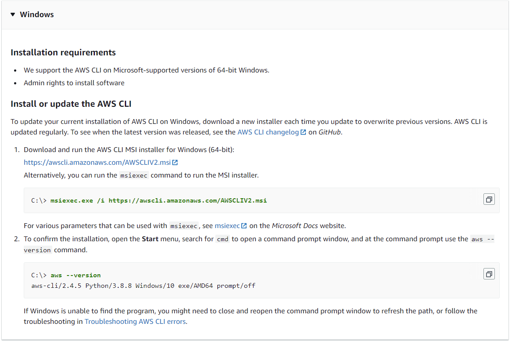The image size is (512, 341).
Task: Click external-link icon beside AWS CLI changelog
Action: 303,132
